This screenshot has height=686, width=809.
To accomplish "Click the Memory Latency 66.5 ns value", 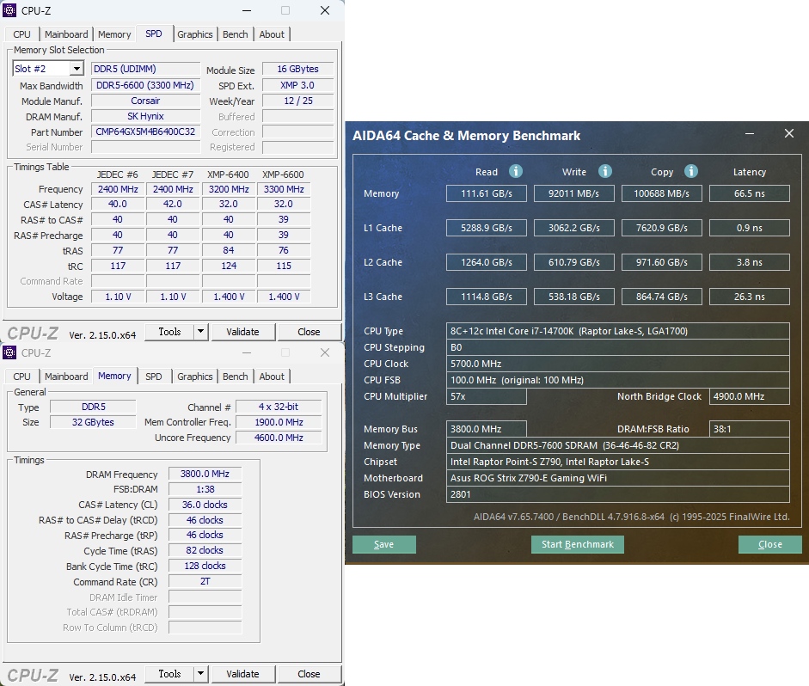I will (x=750, y=193).
